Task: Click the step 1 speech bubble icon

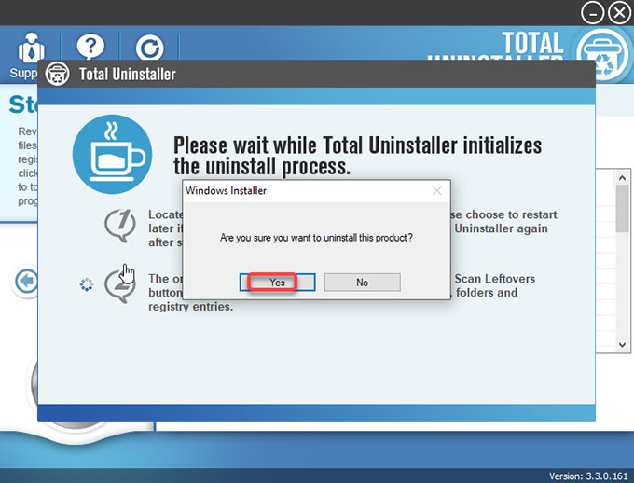Action: pos(120,226)
